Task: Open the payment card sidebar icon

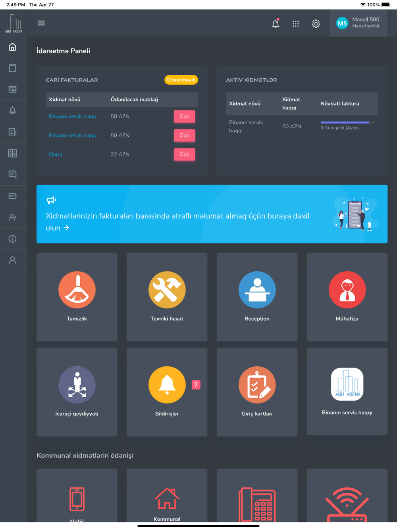Action: (13, 196)
